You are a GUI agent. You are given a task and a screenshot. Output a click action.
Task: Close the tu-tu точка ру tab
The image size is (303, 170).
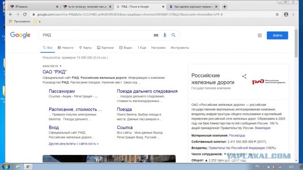click(110, 7)
